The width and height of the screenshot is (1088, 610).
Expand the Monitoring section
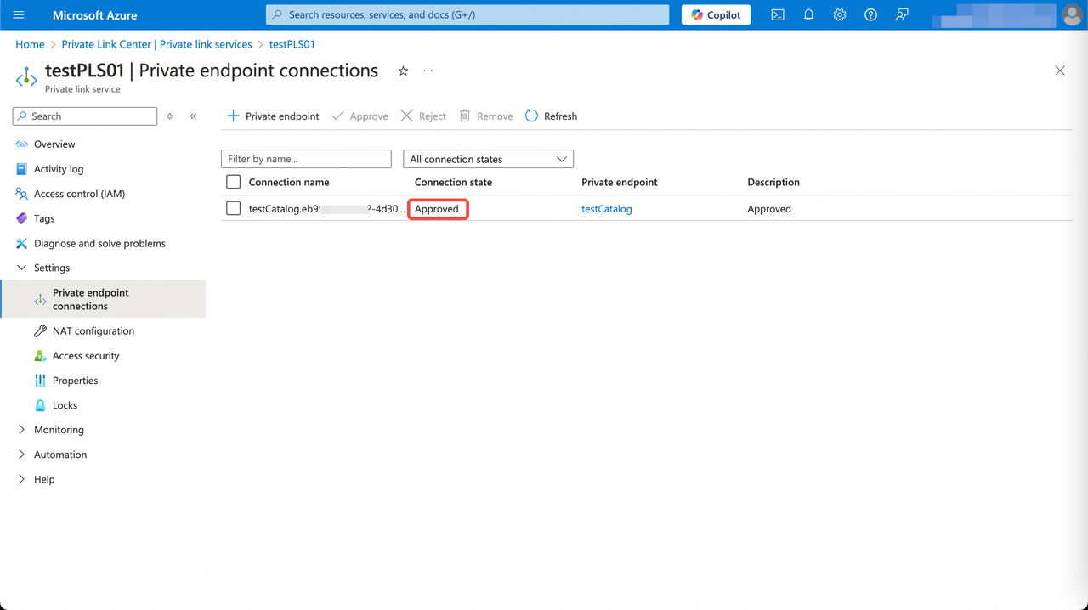[22, 429]
